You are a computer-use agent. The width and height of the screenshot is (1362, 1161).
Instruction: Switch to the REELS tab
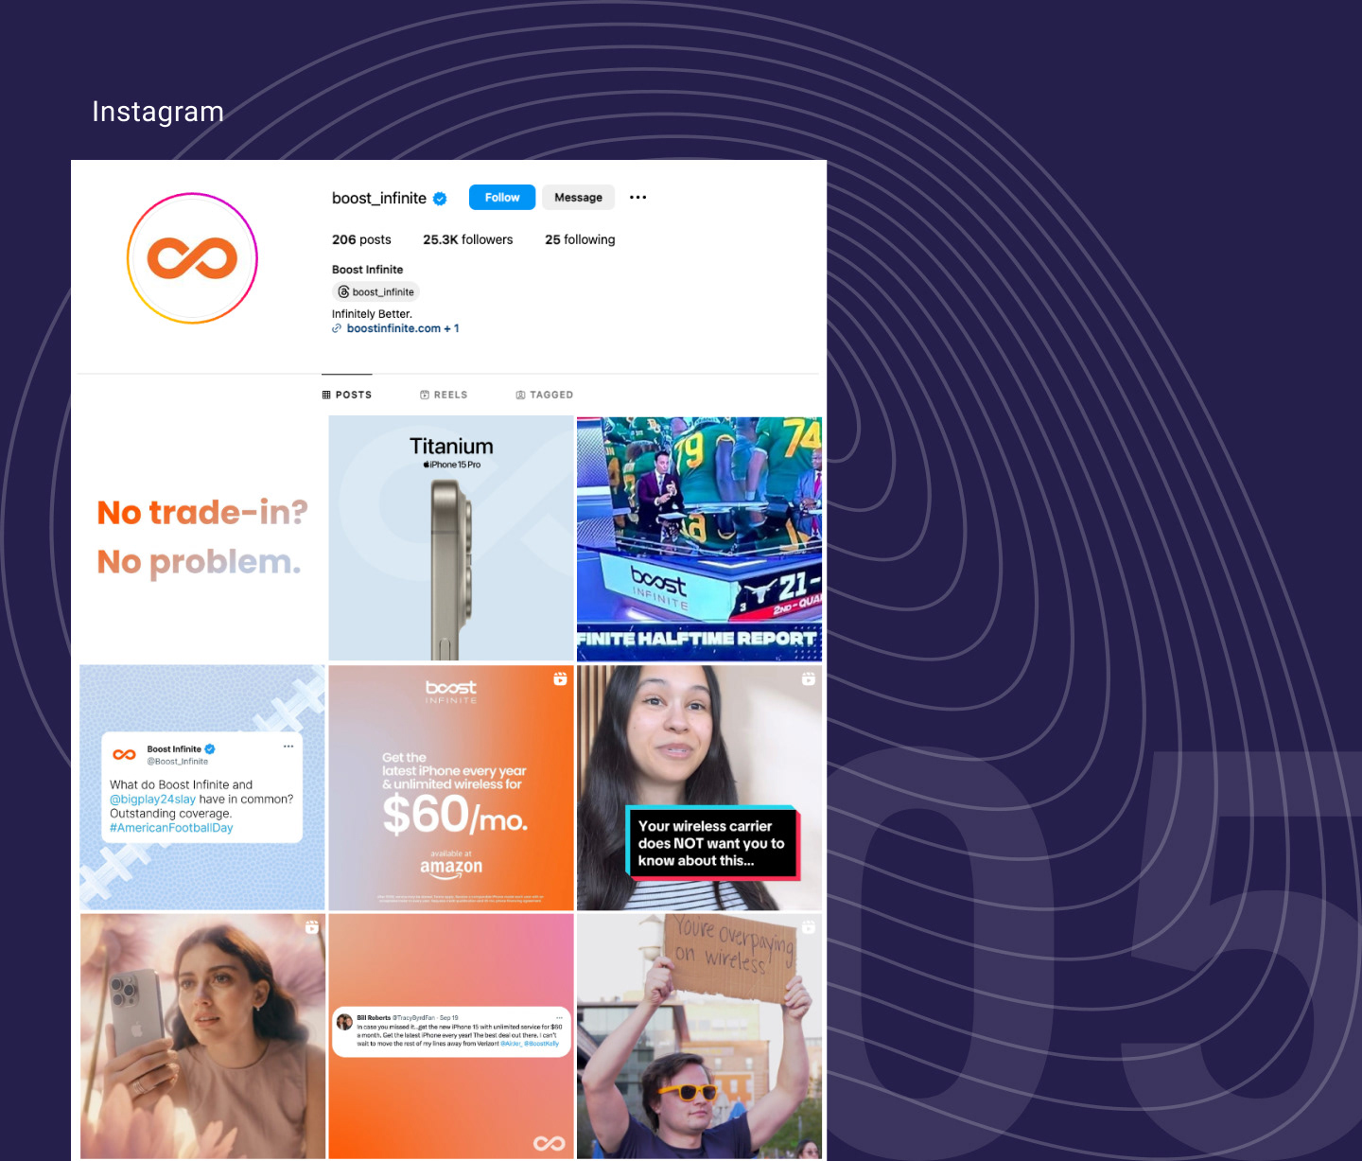pyautogui.click(x=444, y=395)
